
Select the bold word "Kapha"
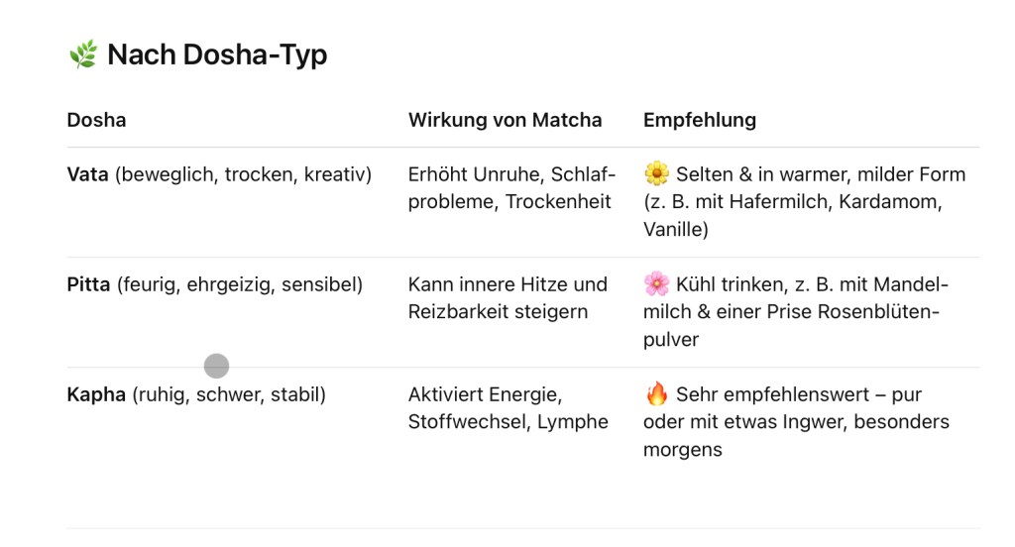pos(96,395)
